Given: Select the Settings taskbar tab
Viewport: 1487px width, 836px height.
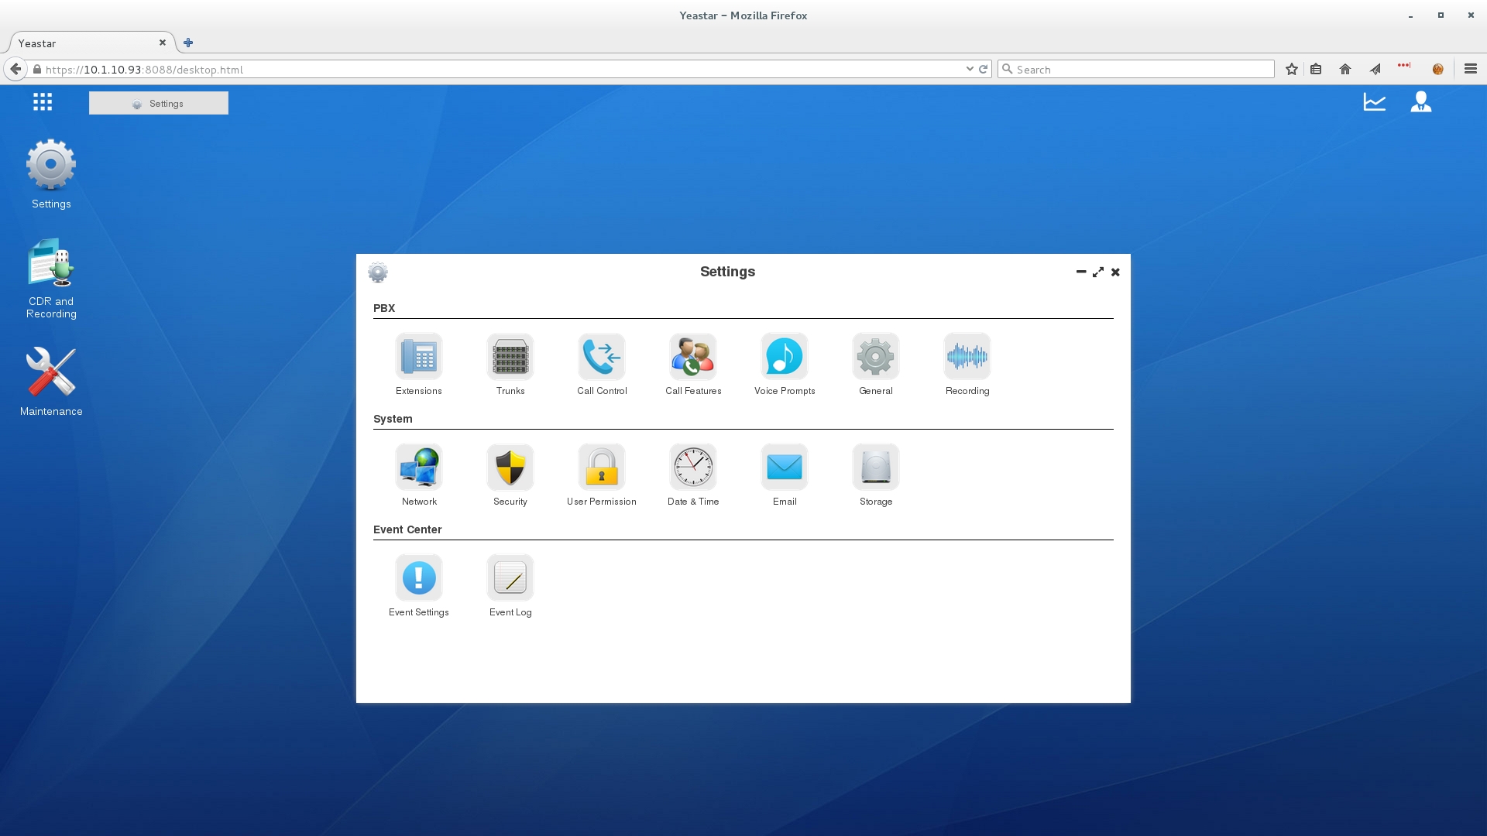Looking at the screenshot, I should [x=159, y=103].
